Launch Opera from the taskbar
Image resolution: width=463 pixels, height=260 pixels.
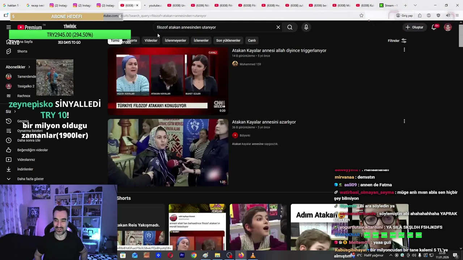[x=170, y=255]
